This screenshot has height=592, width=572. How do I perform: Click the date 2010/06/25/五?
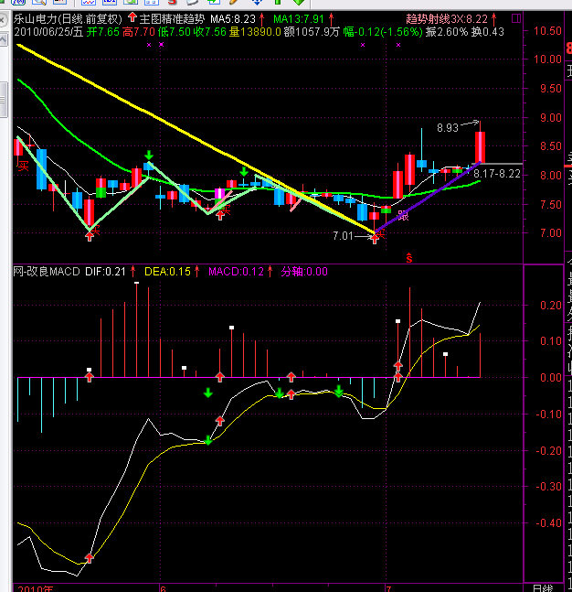(x=48, y=32)
